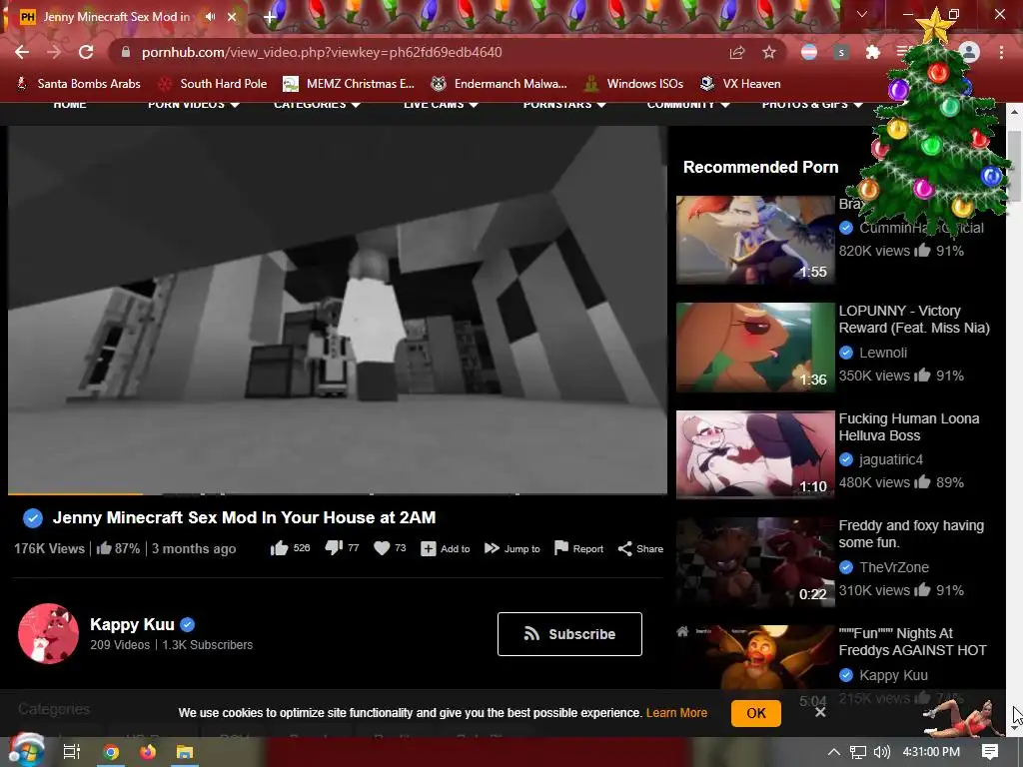The image size is (1023, 767).
Task: Favorite the video with the heart (73)
Action: 390,548
